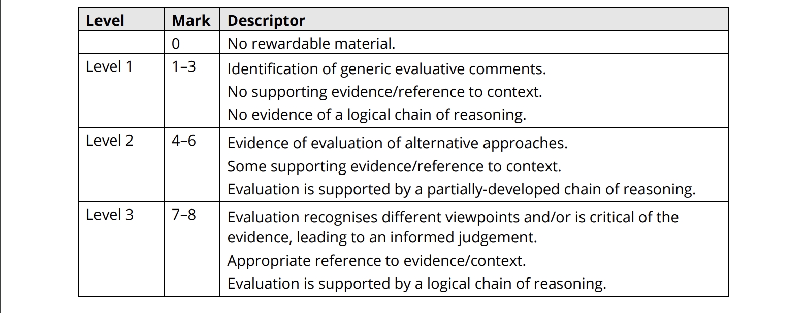Image resolution: width=806 pixels, height=313 pixels.
Task: Click "Evidence of evaluation of alternative approaches." line
Action: pyautogui.click(x=397, y=143)
